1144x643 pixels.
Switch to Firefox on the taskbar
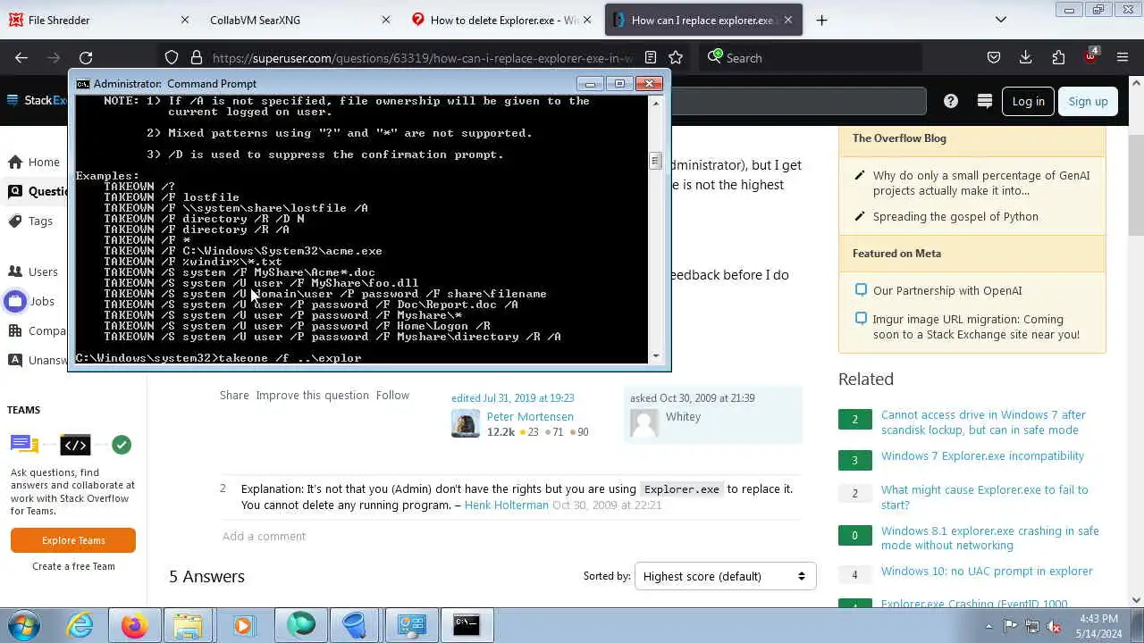(135, 624)
